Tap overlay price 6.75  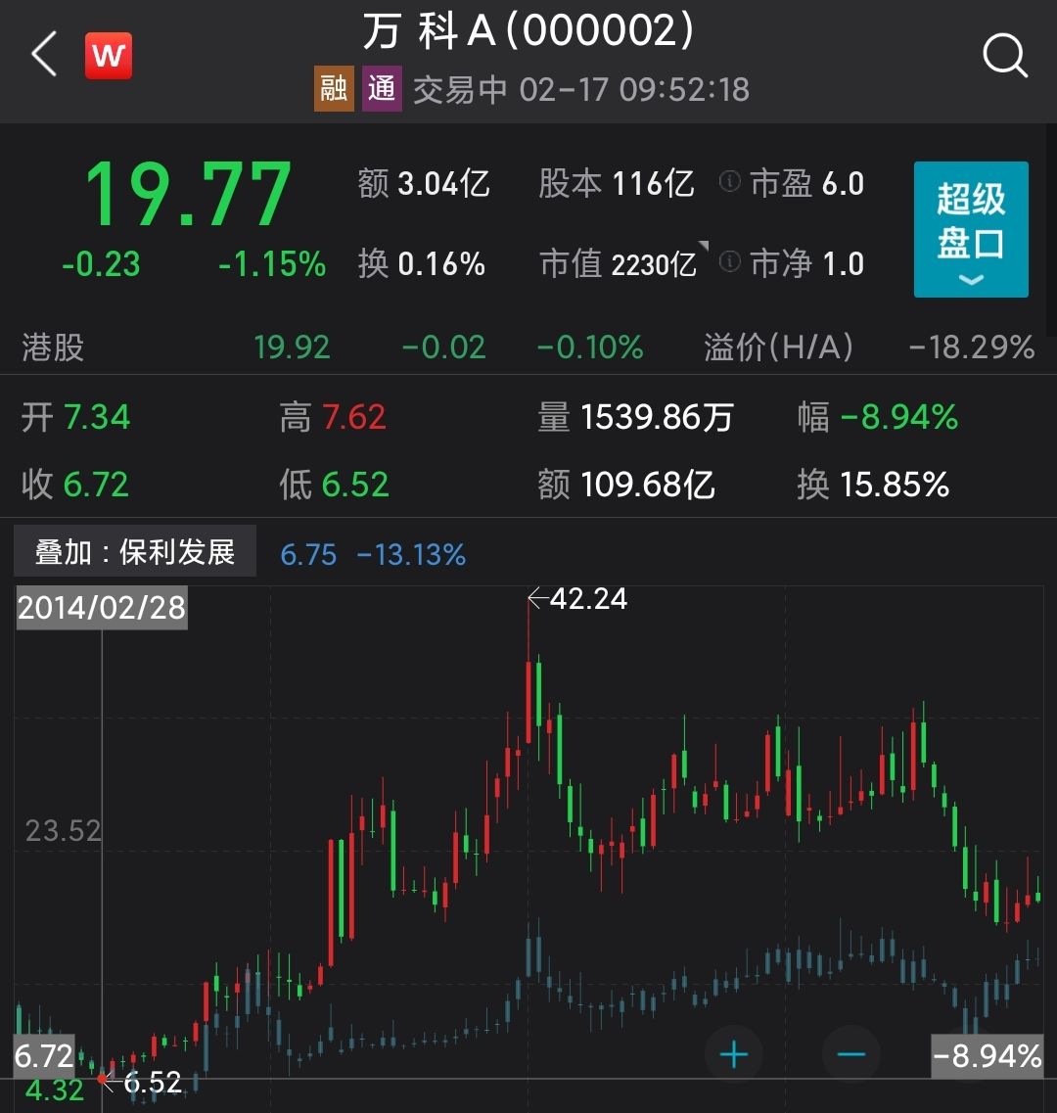(x=309, y=554)
